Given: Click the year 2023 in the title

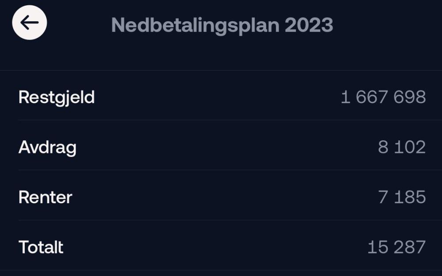Looking at the screenshot, I should (x=309, y=25).
